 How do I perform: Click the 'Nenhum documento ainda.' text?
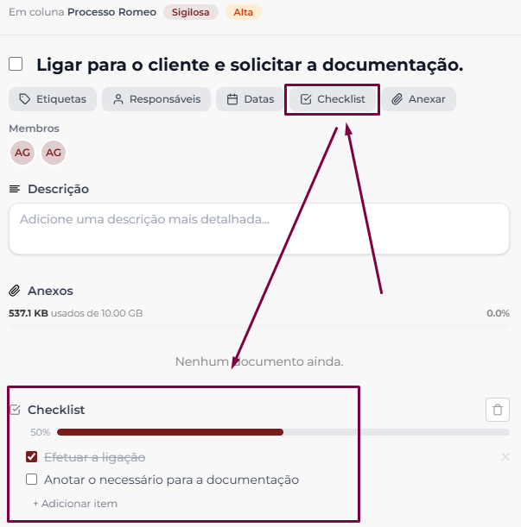pyautogui.click(x=259, y=361)
